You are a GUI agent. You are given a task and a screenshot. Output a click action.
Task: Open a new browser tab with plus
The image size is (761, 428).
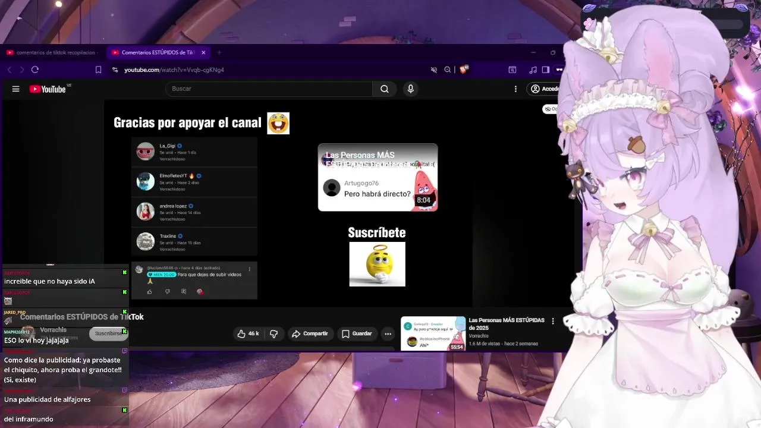(x=219, y=52)
